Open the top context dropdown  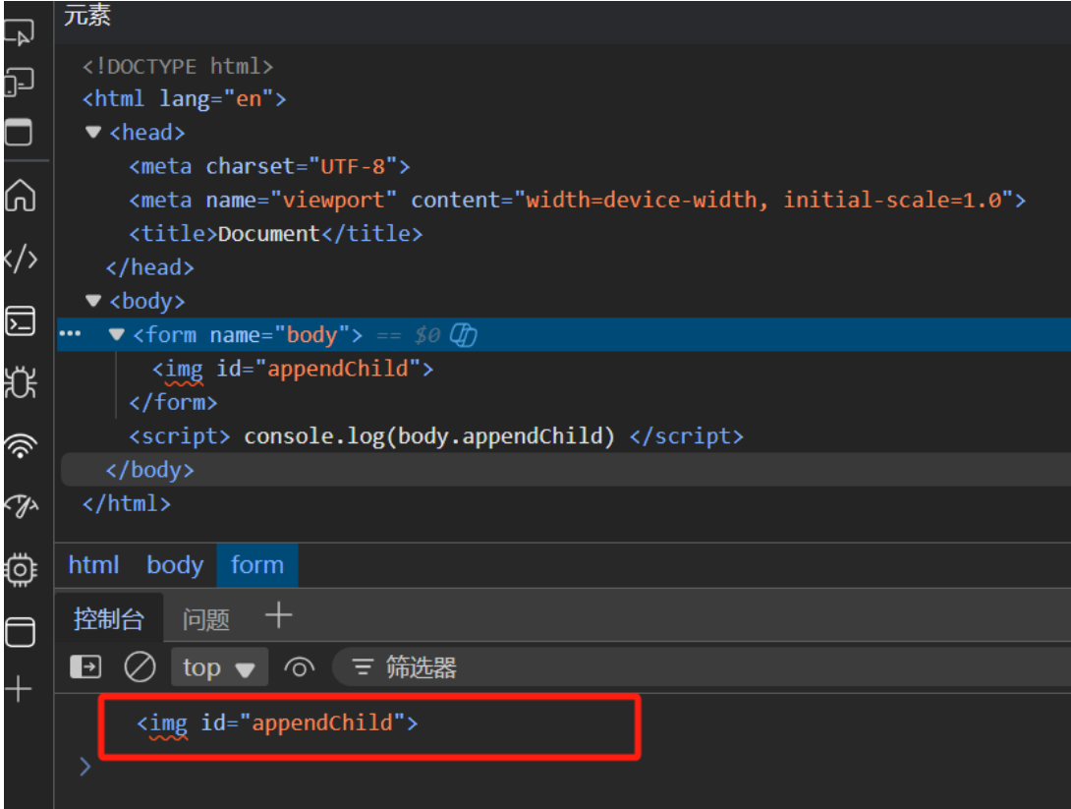(x=218, y=667)
